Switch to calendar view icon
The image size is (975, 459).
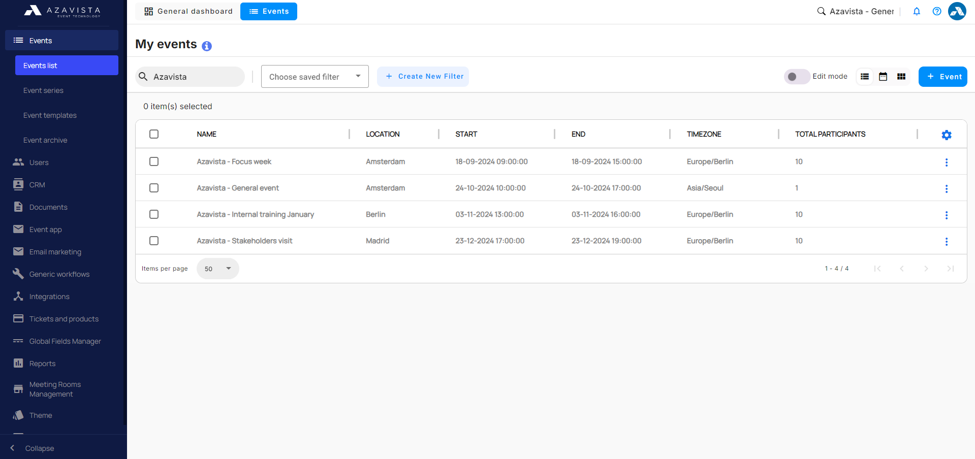883,77
